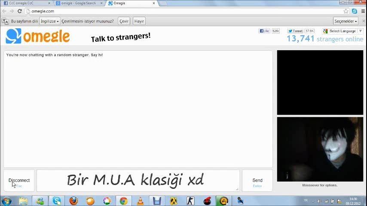The height and width of the screenshot is (206, 367).
Task: Click the network signal tray icon
Action: click(326, 201)
